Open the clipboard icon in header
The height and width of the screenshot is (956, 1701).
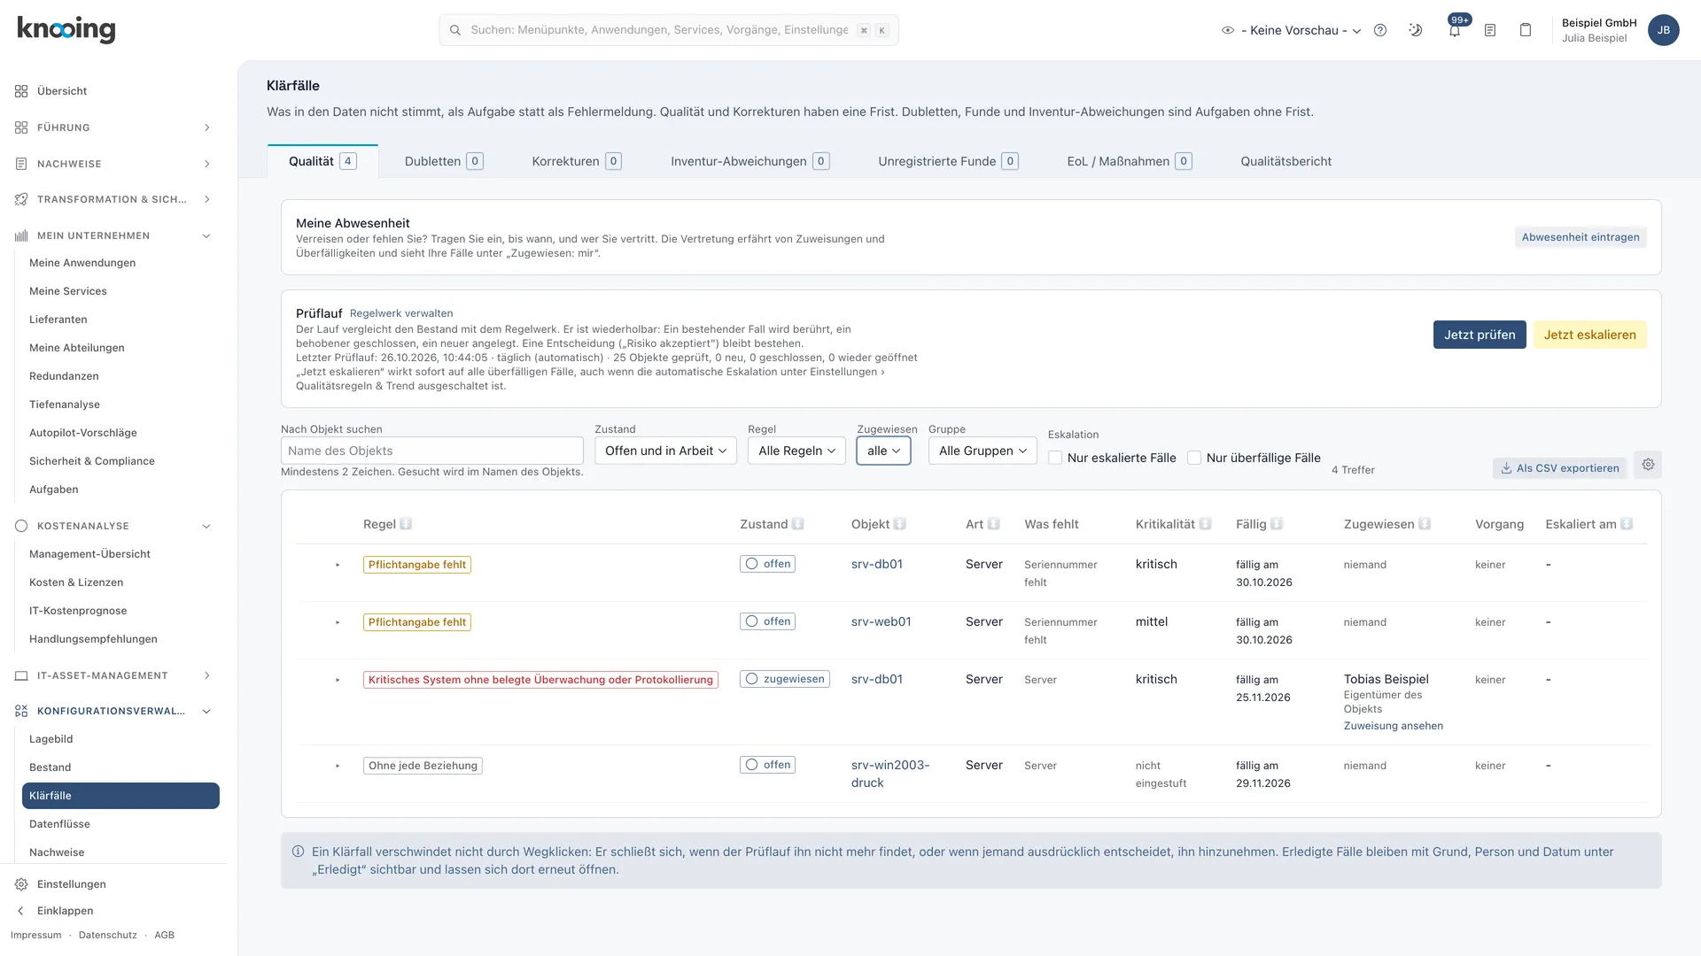(1526, 30)
